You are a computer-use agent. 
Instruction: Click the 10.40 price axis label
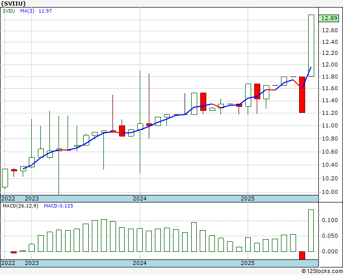330,165
